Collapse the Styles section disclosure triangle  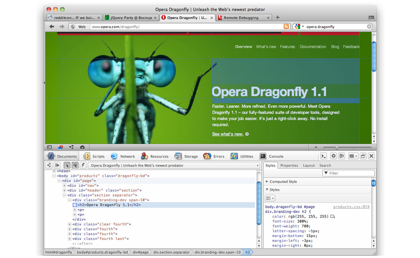coord(267,190)
